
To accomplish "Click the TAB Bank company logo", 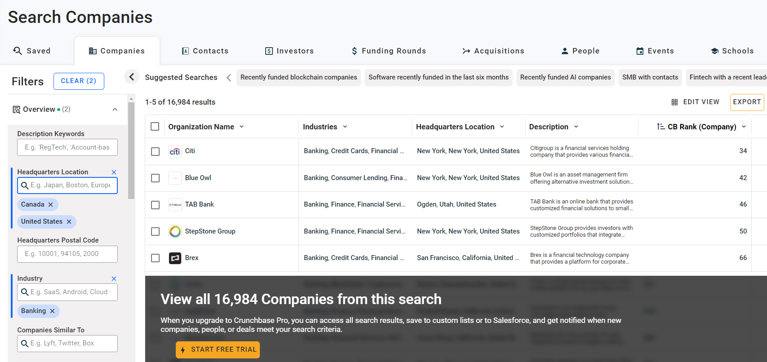I will click(175, 204).
